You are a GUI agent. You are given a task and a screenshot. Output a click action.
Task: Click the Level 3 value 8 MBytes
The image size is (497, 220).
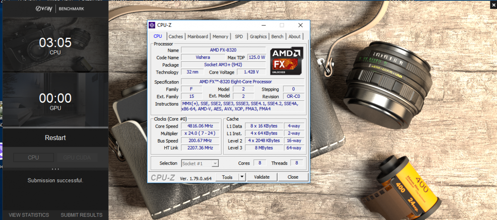(264, 147)
